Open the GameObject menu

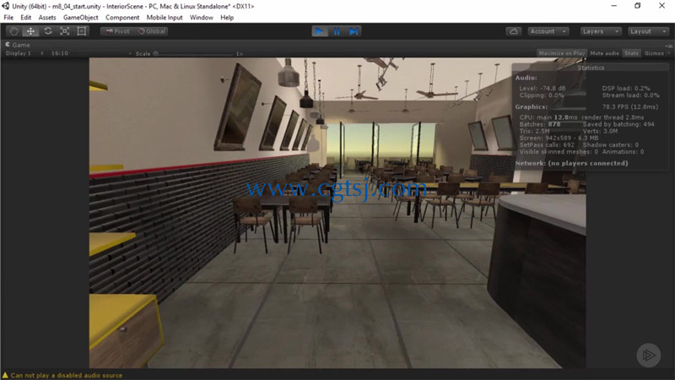pos(80,17)
